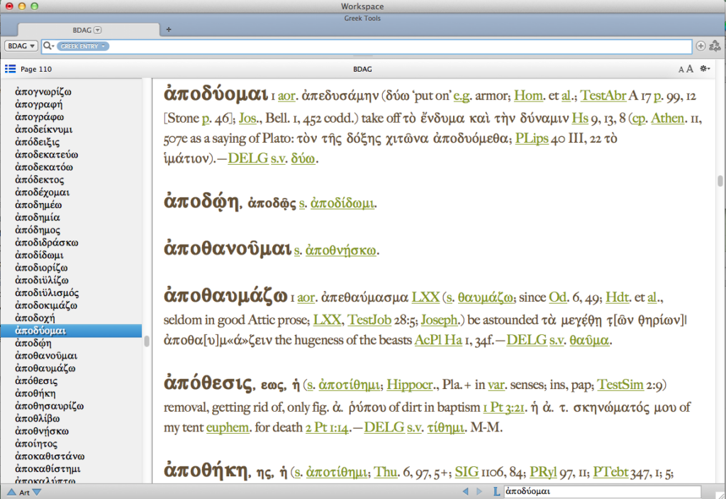This screenshot has height=499, width=726.
Task: Click the recycle-style icon at toolbar right
Action: pos(715,46)
